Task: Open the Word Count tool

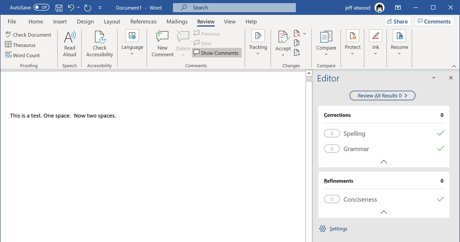Action: [x=23, y=56]
